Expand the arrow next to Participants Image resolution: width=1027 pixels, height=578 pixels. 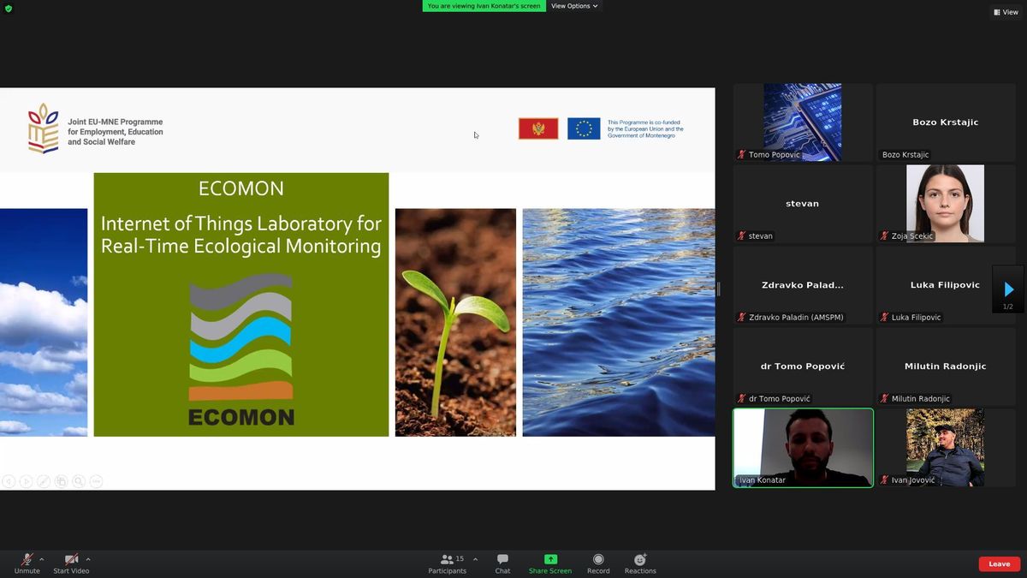click(x=476, y=559)
